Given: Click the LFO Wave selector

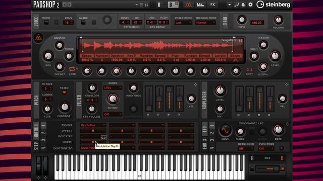Looking at the screenshot, I should [225, 130].
